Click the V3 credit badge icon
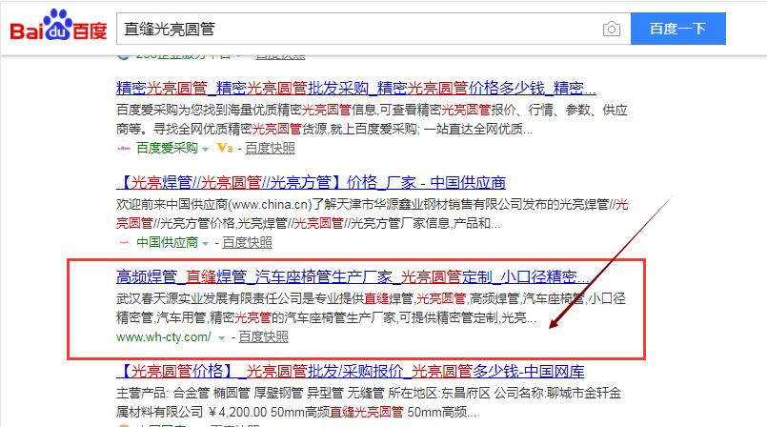Screen dimensions: 767x427 tap(225, 148)
